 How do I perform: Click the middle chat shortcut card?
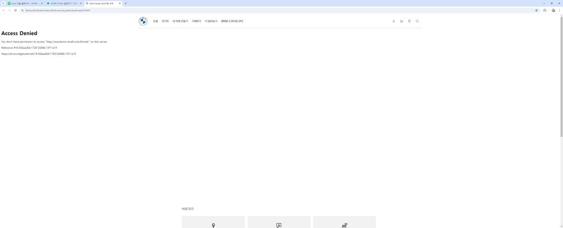279,222
